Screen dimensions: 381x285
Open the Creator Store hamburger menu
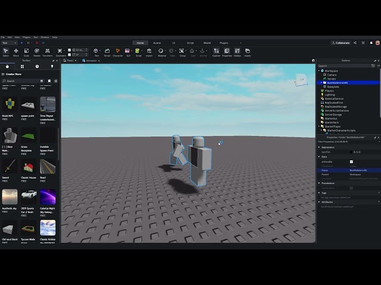pyautogui.click(x=3, y=74)
